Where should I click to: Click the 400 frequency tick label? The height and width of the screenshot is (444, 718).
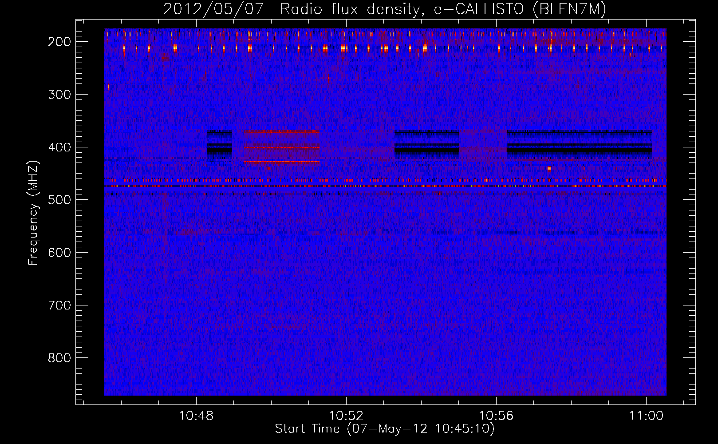59,147
